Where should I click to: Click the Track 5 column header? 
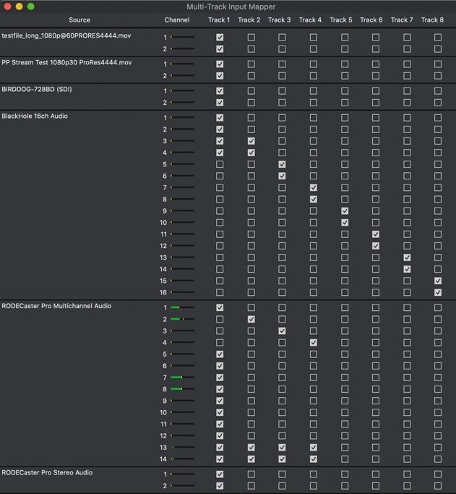tap(340, 20)
